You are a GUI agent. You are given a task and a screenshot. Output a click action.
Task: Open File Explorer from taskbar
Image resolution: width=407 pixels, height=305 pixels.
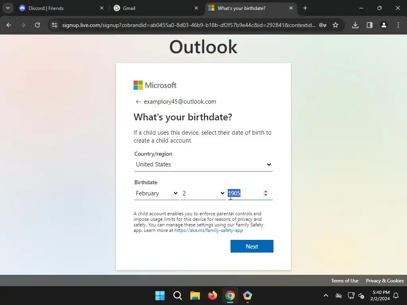[x=195, y=295]
